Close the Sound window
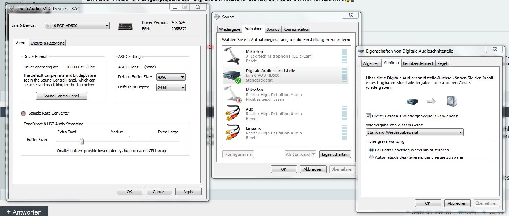Viewport: 509px width, 216px height. [351, 15]
